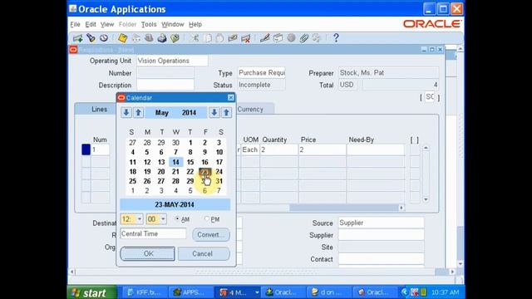Click the Show Navigator toolbar icon
The width and height of the screenshot is (532, 299).
pyautogui.click(x=104, y=38)
